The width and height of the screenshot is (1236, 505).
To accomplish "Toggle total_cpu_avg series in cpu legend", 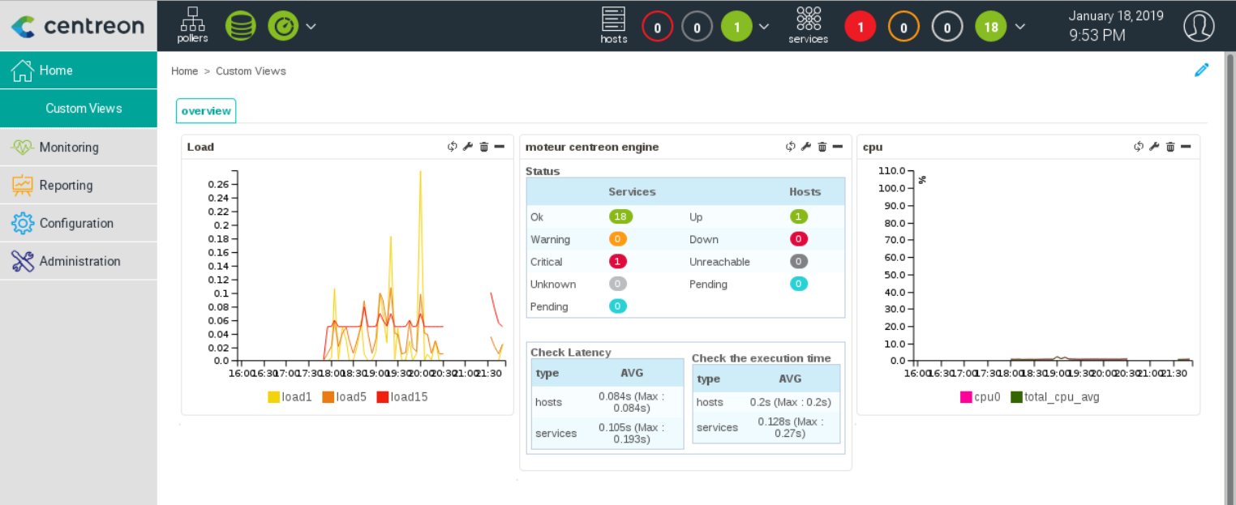I will pos(1054,397).
